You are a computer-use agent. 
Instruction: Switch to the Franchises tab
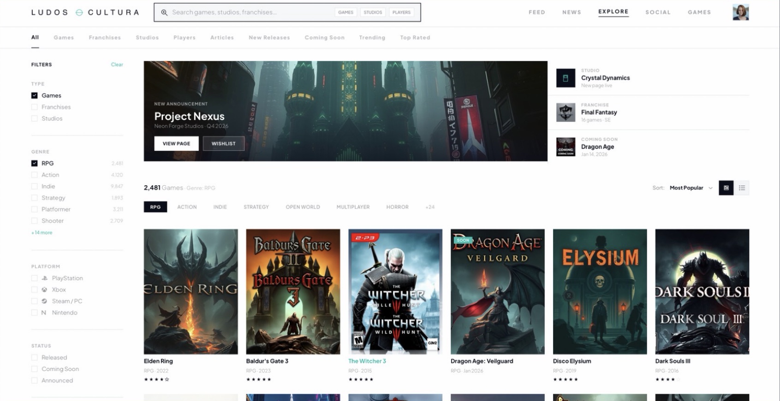[x=105, y=38]
